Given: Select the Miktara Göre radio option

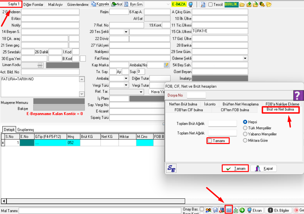Looking at the screenshot, I should click(x=245, y=140).
